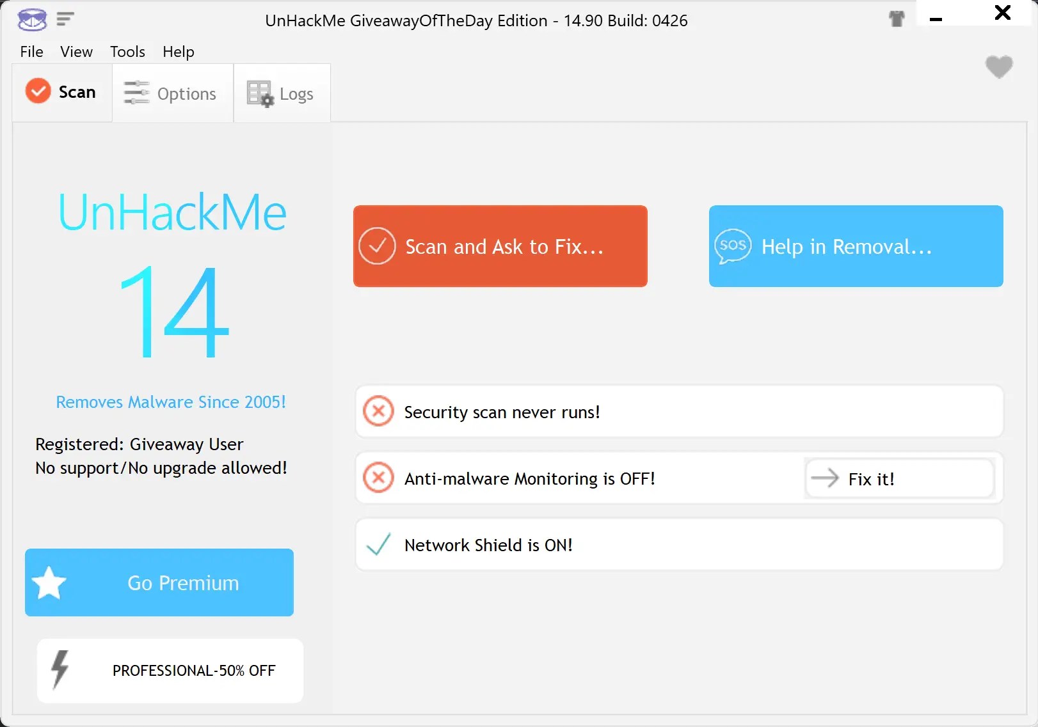Click the SOS speech bubble icon
The image size is (1038, 727).
(732, 246)
